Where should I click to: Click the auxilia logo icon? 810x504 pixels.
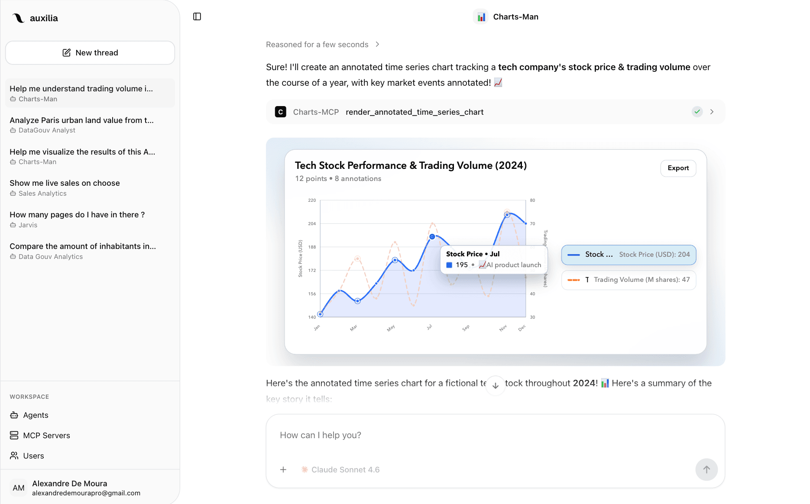click(x=18, y=18)
